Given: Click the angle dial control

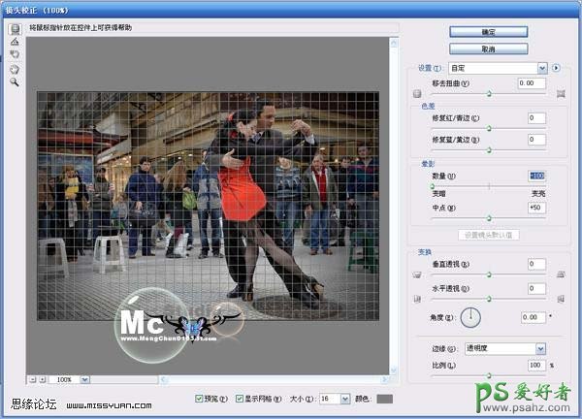Looking at the screenshot, I should click(470, 316).
